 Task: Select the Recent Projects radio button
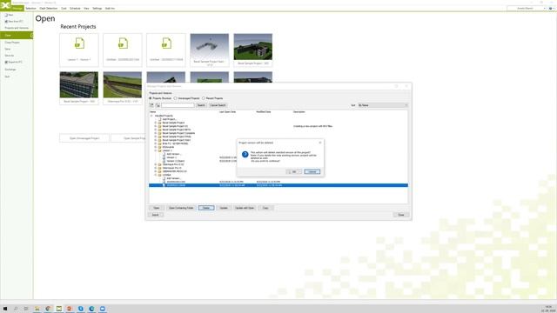204,98
